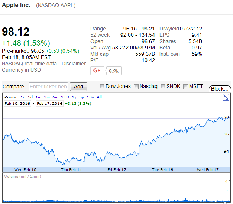This screenshot has width=233, height=204.
Task: Click the Fri Feb 12 axis label
Action: tap(117, 170)
